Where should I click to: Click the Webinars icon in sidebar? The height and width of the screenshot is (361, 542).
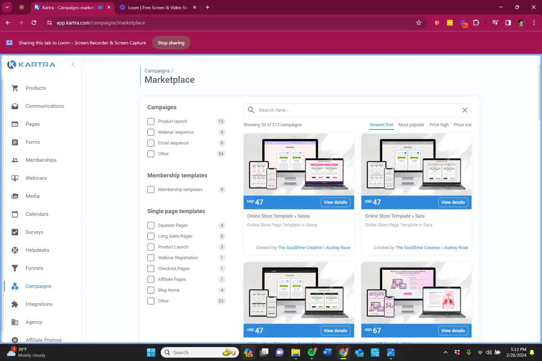15,178
